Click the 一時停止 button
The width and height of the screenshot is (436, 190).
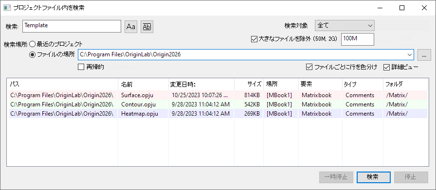pyautogui.click(x=336, y=177)
